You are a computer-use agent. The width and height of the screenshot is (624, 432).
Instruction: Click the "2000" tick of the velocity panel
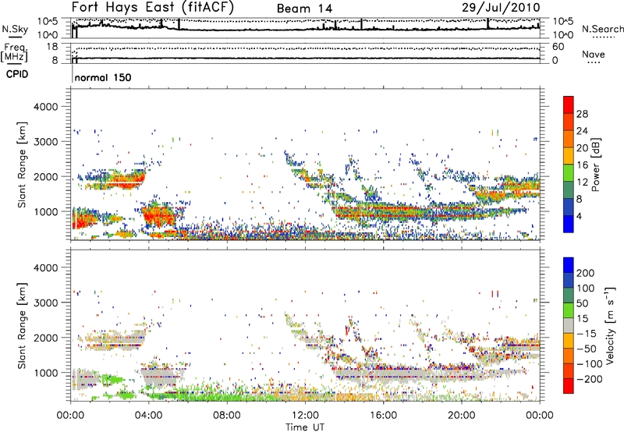(45, 338)
